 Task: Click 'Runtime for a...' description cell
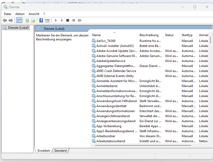(150, 41)
